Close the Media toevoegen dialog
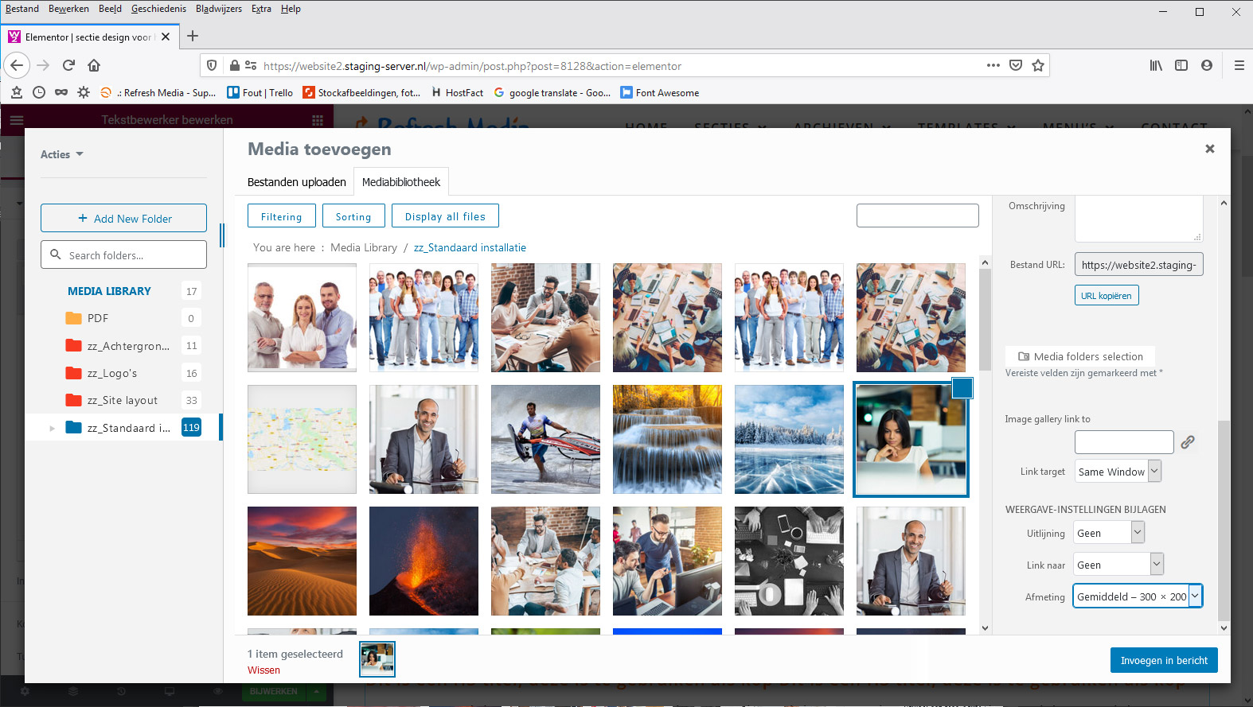This screenshot has height=707, width=1253. [1209, 149]
